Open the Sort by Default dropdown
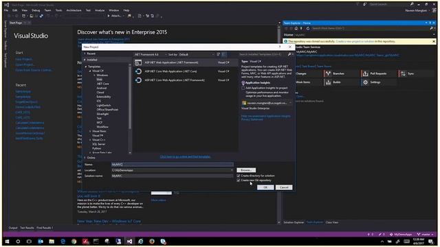Screen dimensions: 440x247 coord(197,55)
